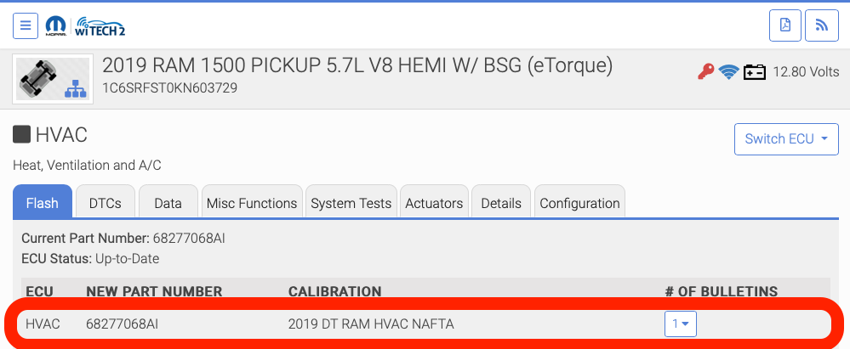This screenshot has height=349, width=850.
Task: Click the Mopar wiTECH 2 logo
Action: [84, 25]
